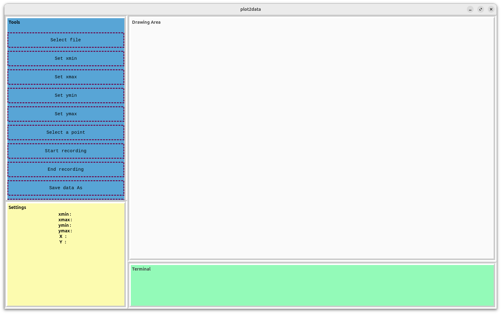
Task: Click the Settings panel heading
Action: coord(17,207)
